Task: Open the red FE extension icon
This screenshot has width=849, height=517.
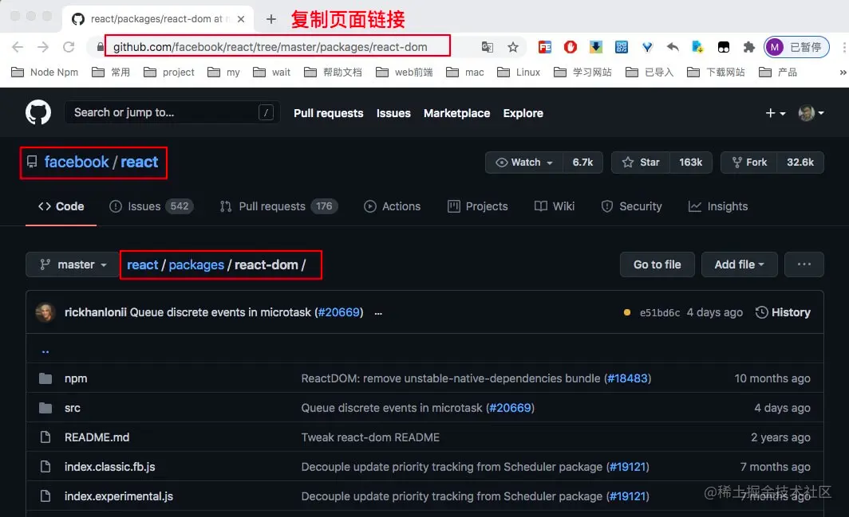Action: point(545,47)
